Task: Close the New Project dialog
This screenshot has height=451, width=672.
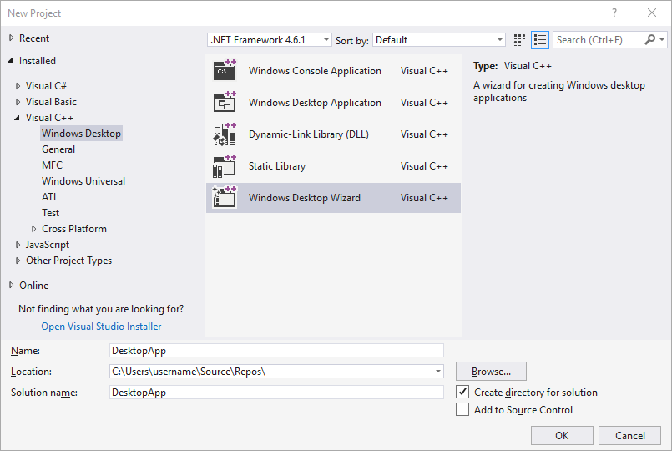Action: [652, 13]
